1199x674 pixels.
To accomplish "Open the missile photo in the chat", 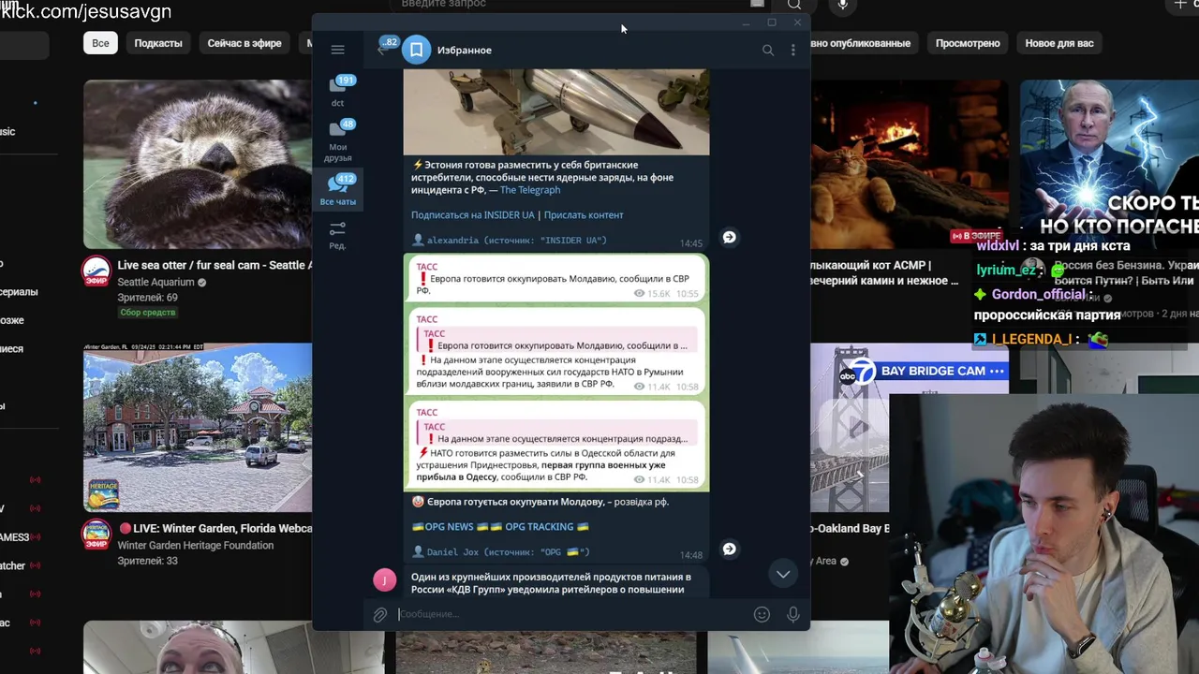I will pos(556,111).
